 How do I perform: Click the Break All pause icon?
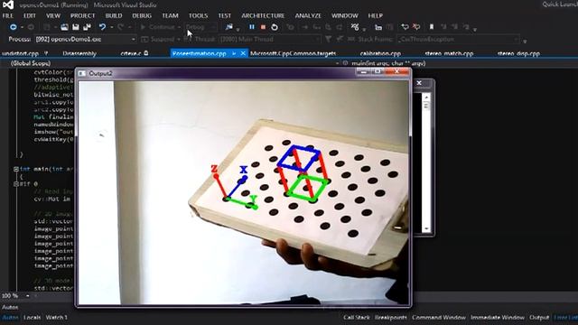(x=252, y=27)
